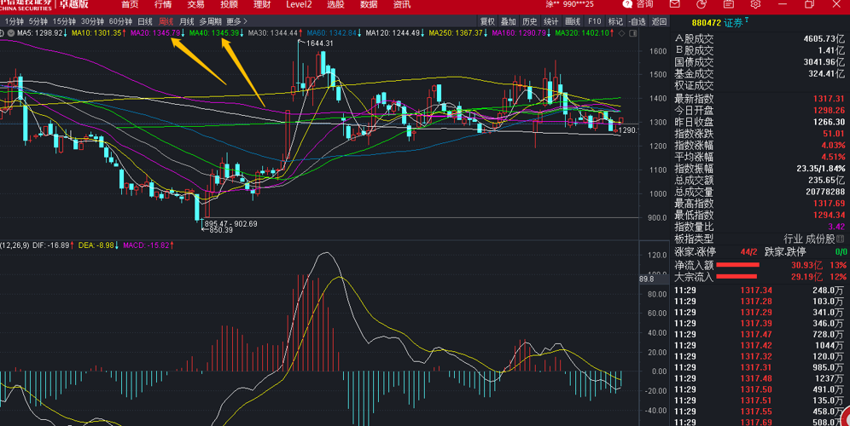Click the 880472 证券 stock title

pyautogui.click(x=720, y=23)
